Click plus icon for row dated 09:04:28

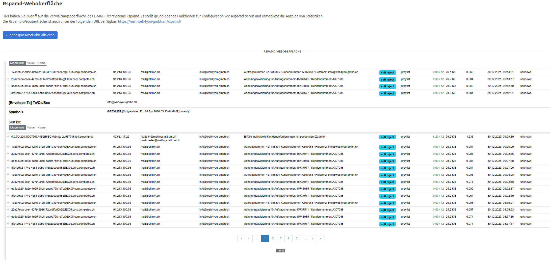click(8, 175)
